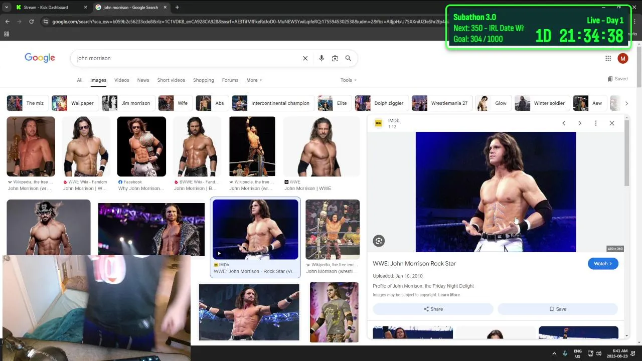Screen dimensions: 642x361
Task: Expand the Tools dropdown
Action: point(349,80)
